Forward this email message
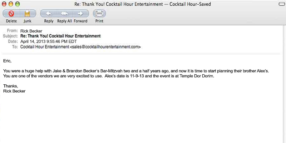286x143 pixels. click(80, 14)
